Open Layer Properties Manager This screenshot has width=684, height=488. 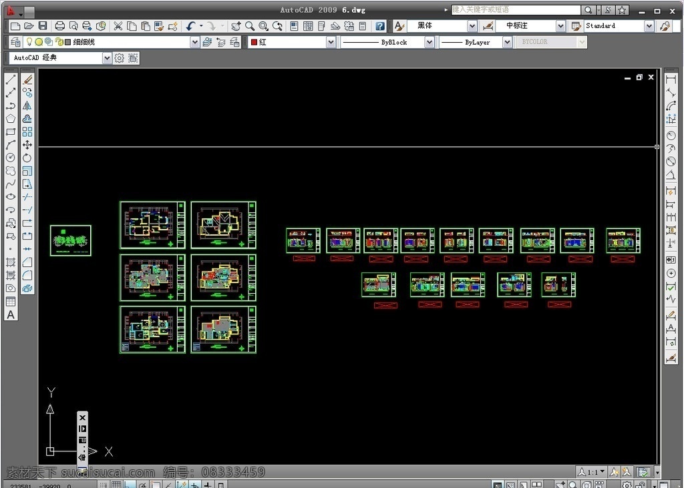click(15, 42)
